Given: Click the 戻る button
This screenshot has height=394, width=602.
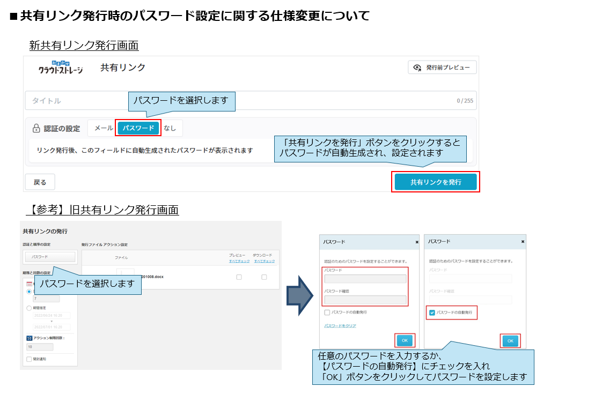Looking at the screenshot, I should pos(40,182).
